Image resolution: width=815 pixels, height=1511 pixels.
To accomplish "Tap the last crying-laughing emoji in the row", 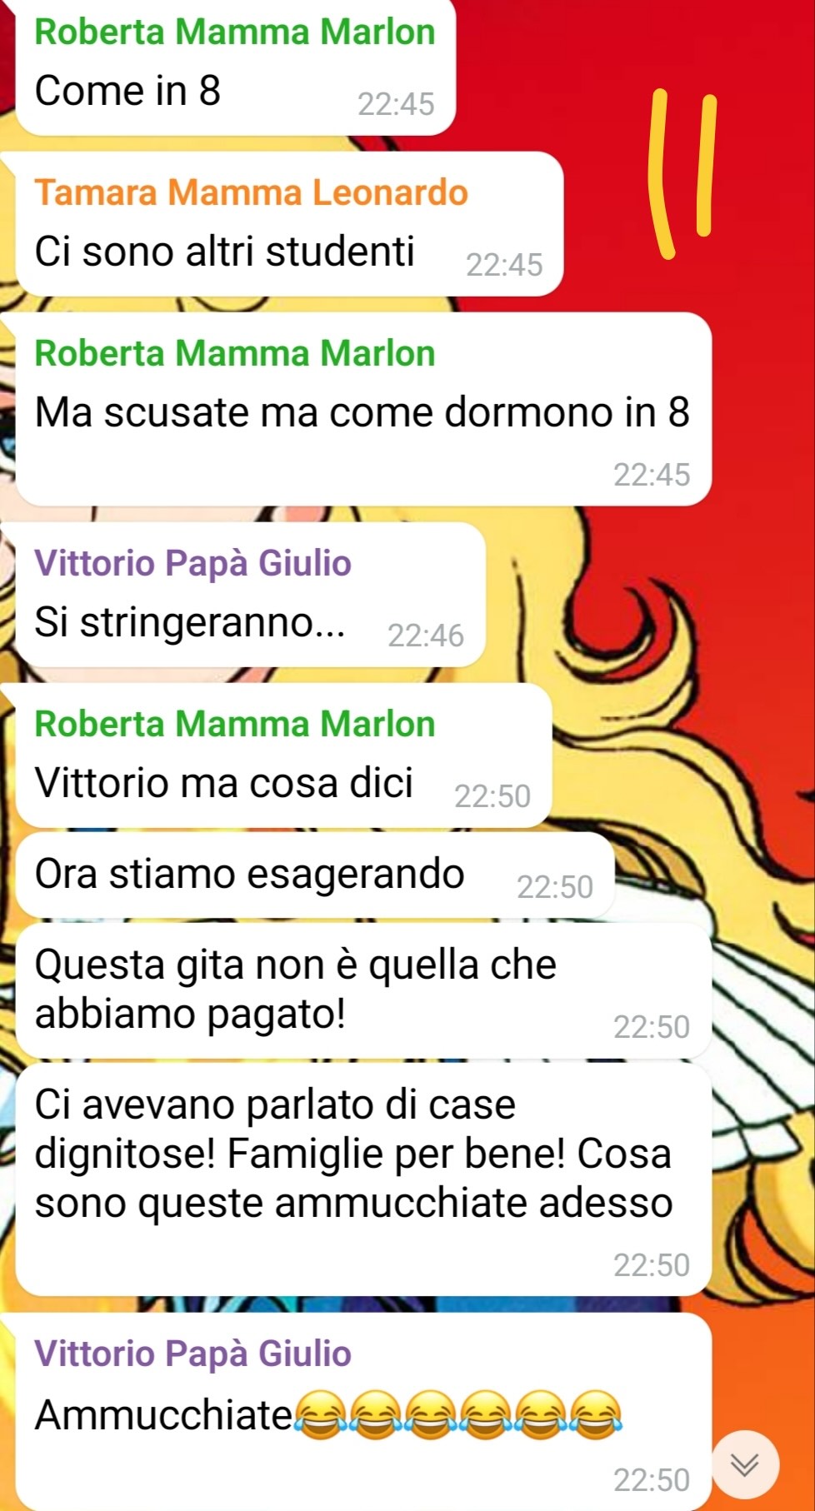I will click(595, 1415).
